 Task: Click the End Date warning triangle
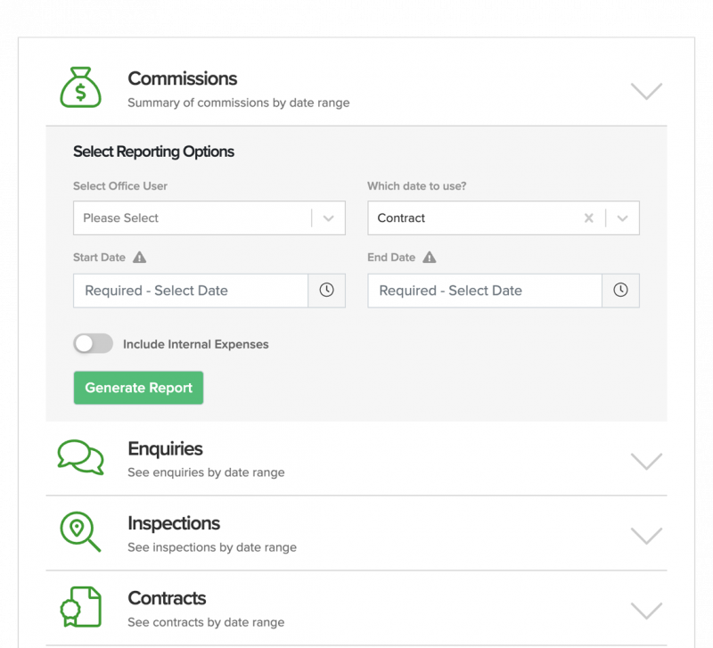430,258
